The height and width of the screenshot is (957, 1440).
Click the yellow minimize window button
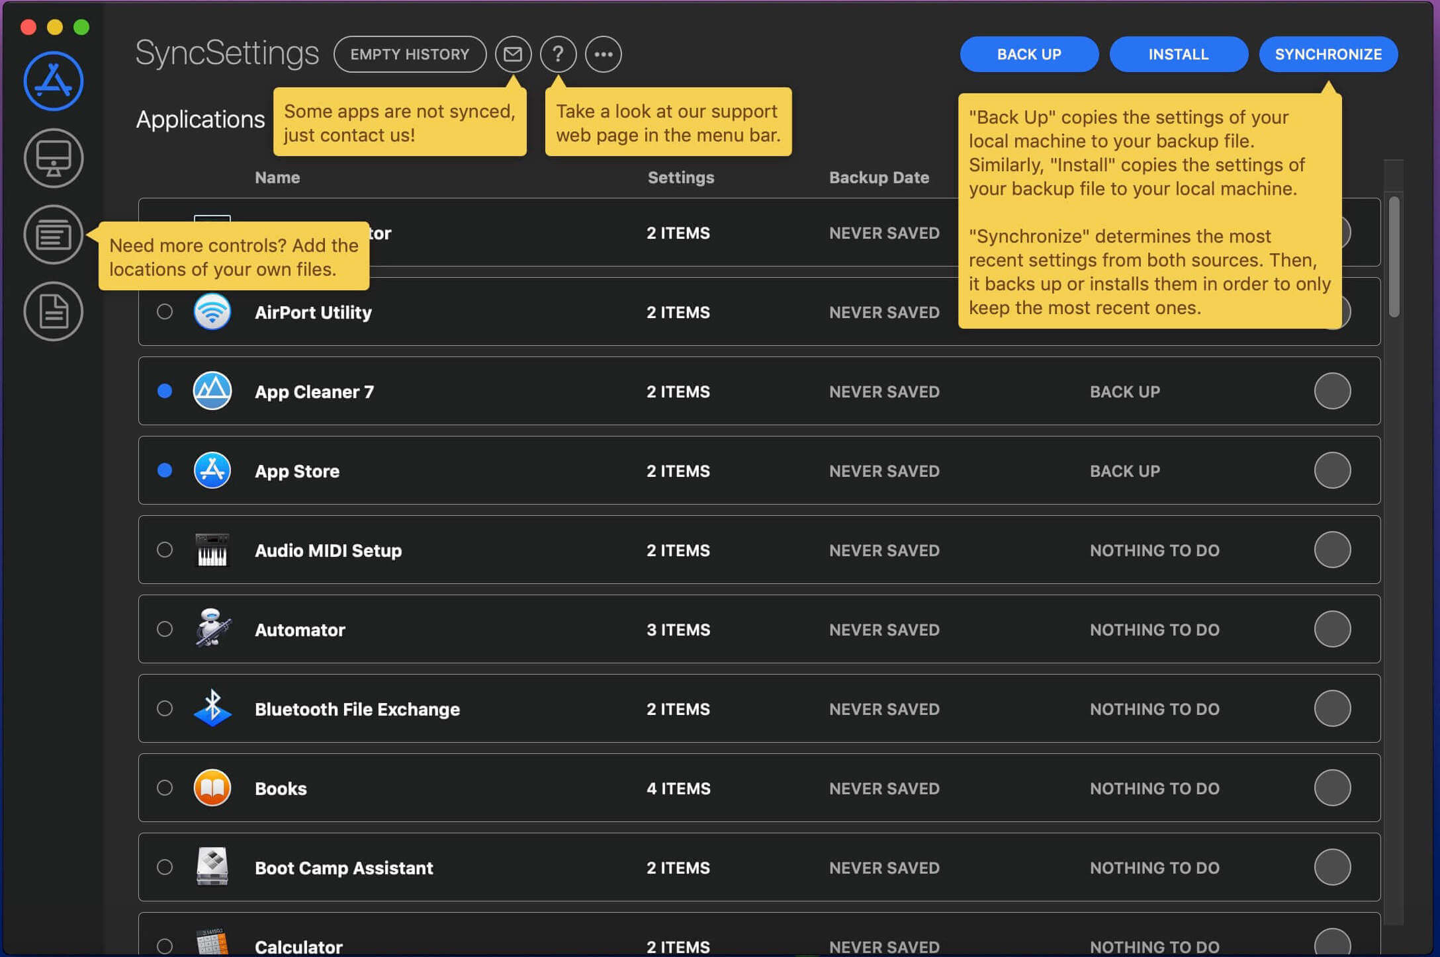pyautogui.click(x=55, y=26)
